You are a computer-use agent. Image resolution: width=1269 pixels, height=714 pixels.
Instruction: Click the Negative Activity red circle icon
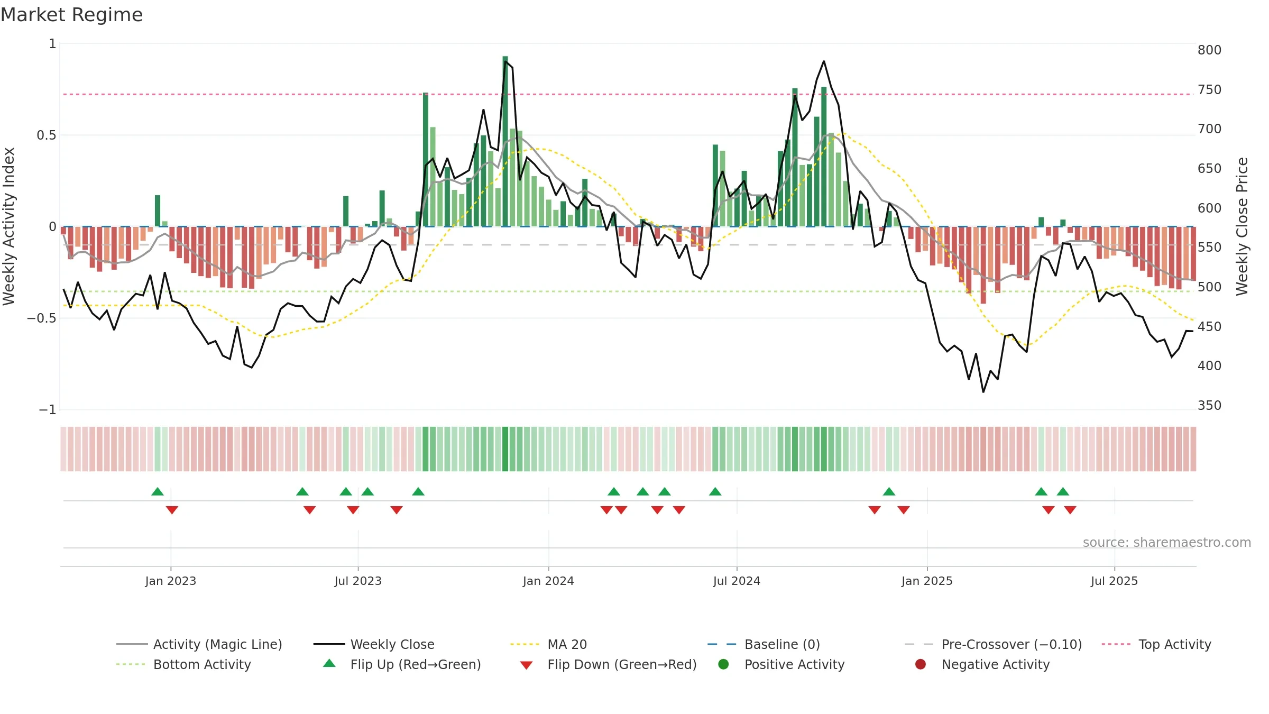click(x=921, y=664)
